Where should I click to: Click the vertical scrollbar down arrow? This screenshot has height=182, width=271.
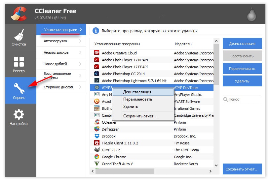coord(216,165)
